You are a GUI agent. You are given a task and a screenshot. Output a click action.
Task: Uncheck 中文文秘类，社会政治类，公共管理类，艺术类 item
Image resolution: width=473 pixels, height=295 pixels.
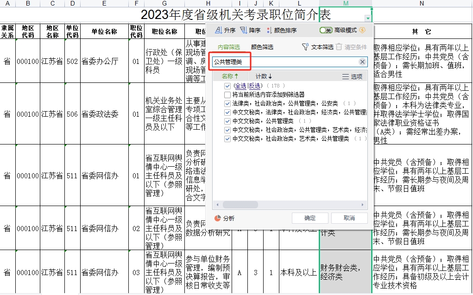click(227, 130)
